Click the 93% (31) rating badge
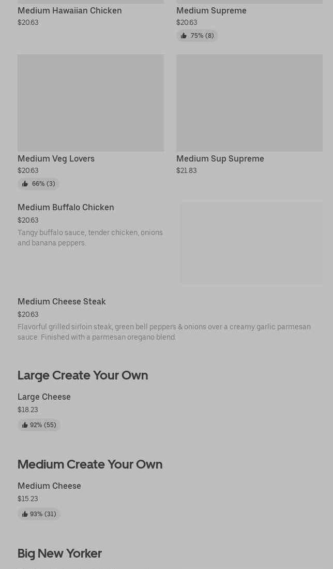The height and width of the screenshot is (569, 333). [39, 514]
